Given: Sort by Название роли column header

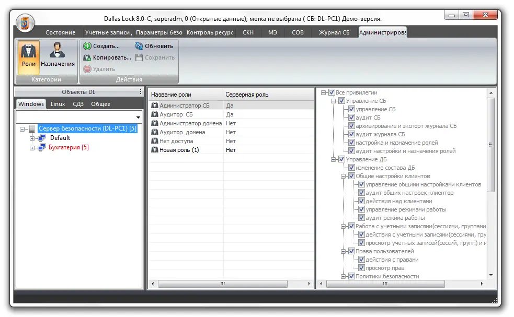Looking at the screenshot, I should pyautogui.click(x=186, y=95).
